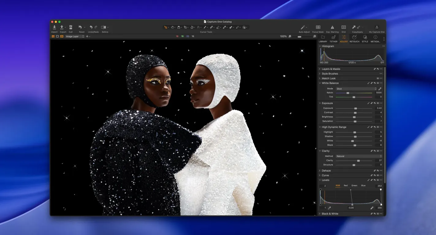This screenshot has width=436, height=235.
Task: Click the Auto Adjust wand icon
Action: [302, 27]
